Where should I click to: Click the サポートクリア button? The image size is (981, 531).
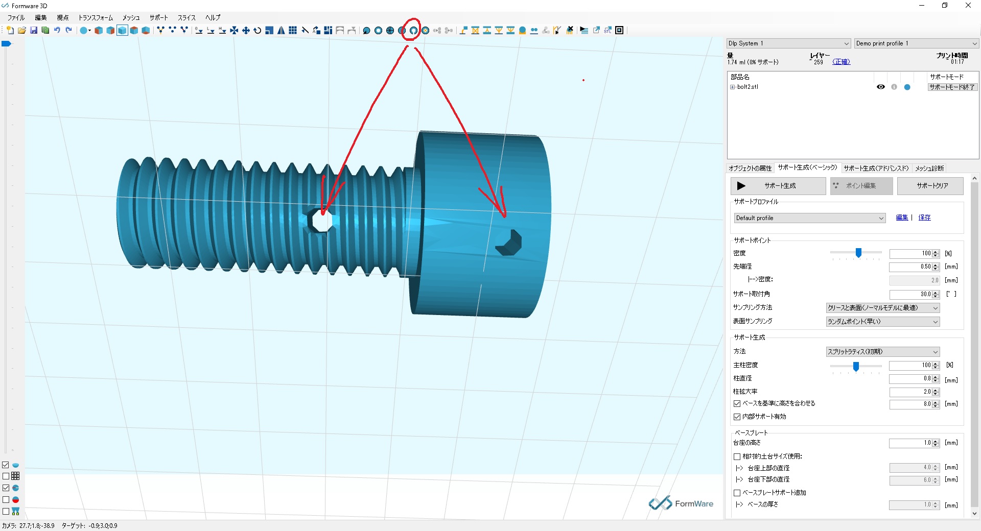coord(930,186)
